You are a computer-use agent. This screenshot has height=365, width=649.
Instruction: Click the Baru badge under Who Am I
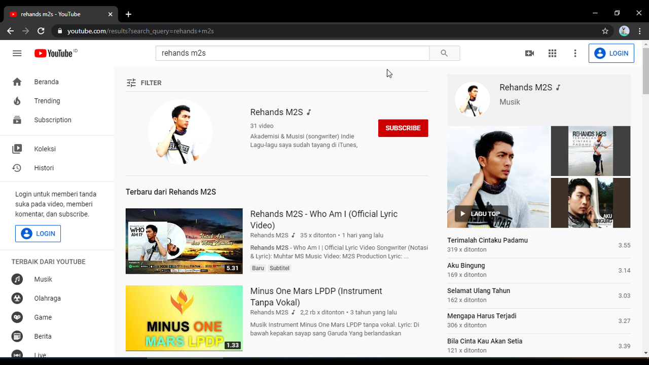click(x=258, y=268)
